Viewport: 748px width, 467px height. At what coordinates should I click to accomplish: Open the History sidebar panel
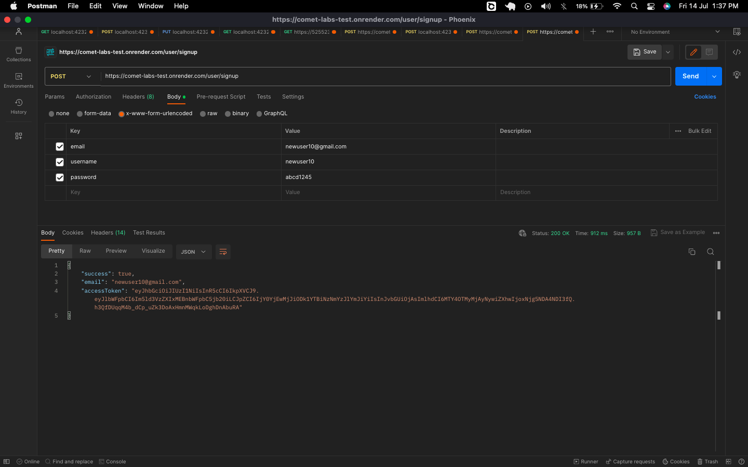[x=19, y=106]
